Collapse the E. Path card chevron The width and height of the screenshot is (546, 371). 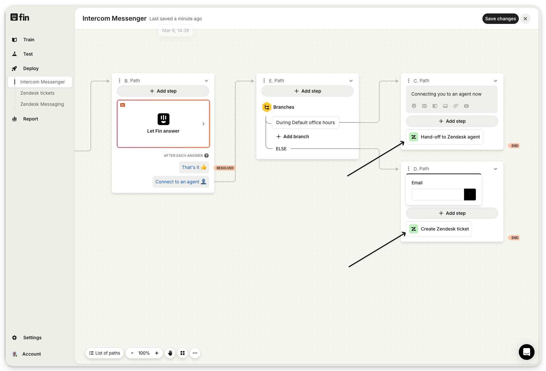(351, 81)
